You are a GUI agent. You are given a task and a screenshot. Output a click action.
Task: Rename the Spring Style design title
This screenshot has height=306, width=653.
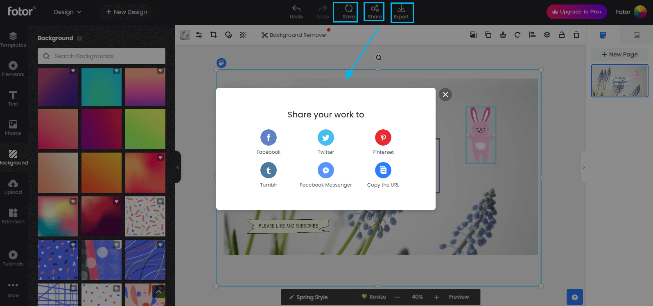(x=308, y=297)
